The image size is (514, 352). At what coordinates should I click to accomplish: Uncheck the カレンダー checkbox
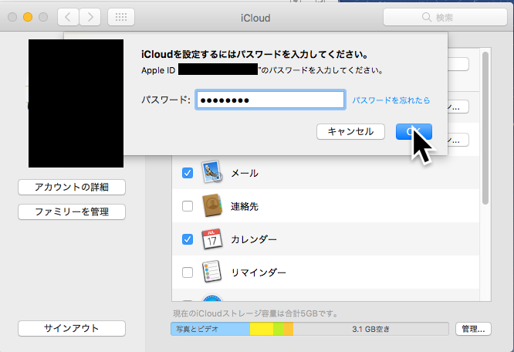187,239
